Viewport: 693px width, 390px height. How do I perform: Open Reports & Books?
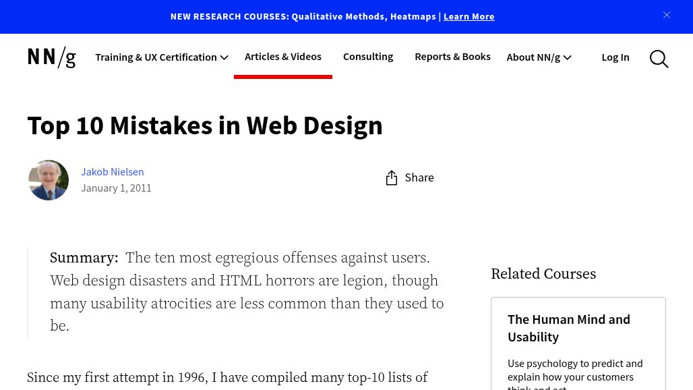452,56
